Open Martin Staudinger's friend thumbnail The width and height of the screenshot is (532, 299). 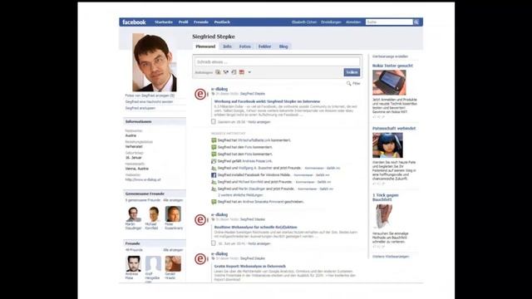pos(133,214)
